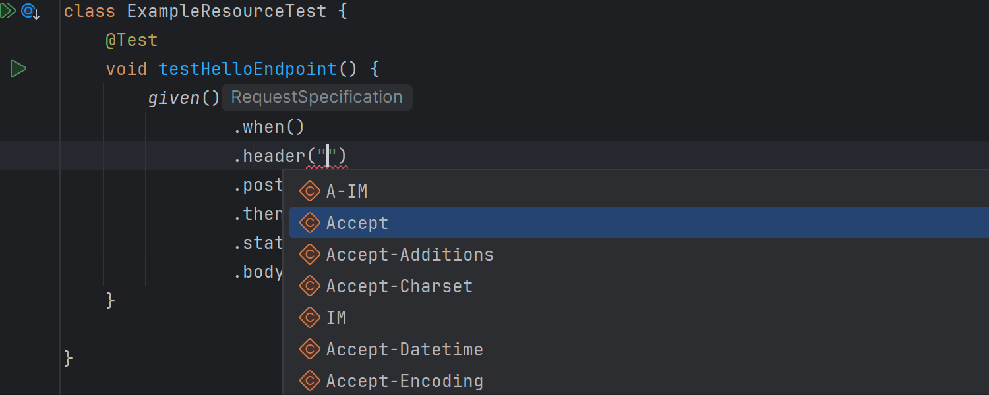Pick Accept-Datetime from the popup

[638, 350]
